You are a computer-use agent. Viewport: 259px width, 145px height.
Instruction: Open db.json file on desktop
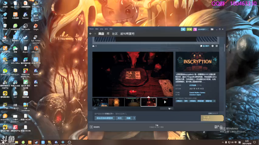point(26,50)
